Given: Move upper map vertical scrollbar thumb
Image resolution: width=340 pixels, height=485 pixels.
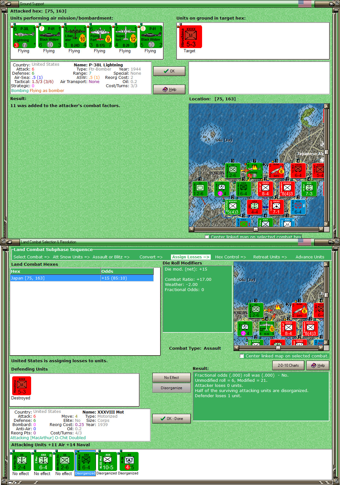Looking at the screenshot, I should 327,152.
